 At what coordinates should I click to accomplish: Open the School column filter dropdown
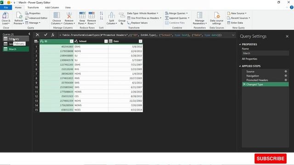[106, 41]
